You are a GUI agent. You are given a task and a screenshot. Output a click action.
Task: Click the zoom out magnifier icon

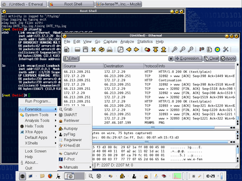coord(182,50)
